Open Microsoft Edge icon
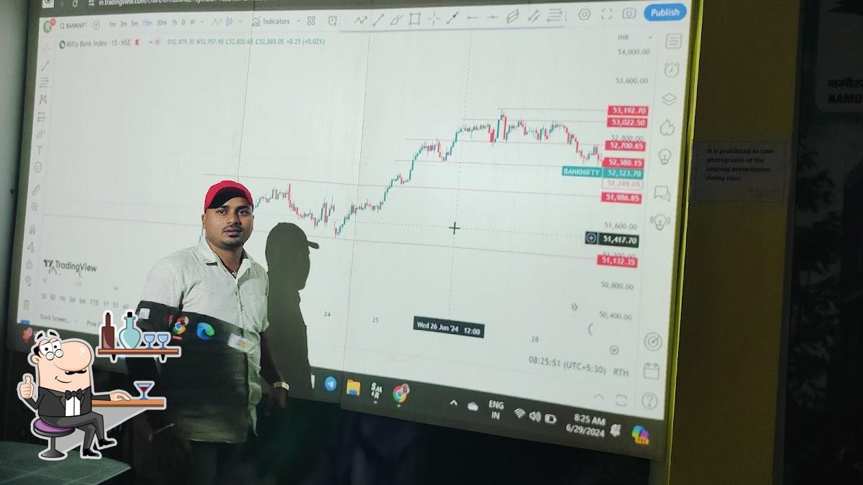Screen dimensions: 863x485 point(206,330)
